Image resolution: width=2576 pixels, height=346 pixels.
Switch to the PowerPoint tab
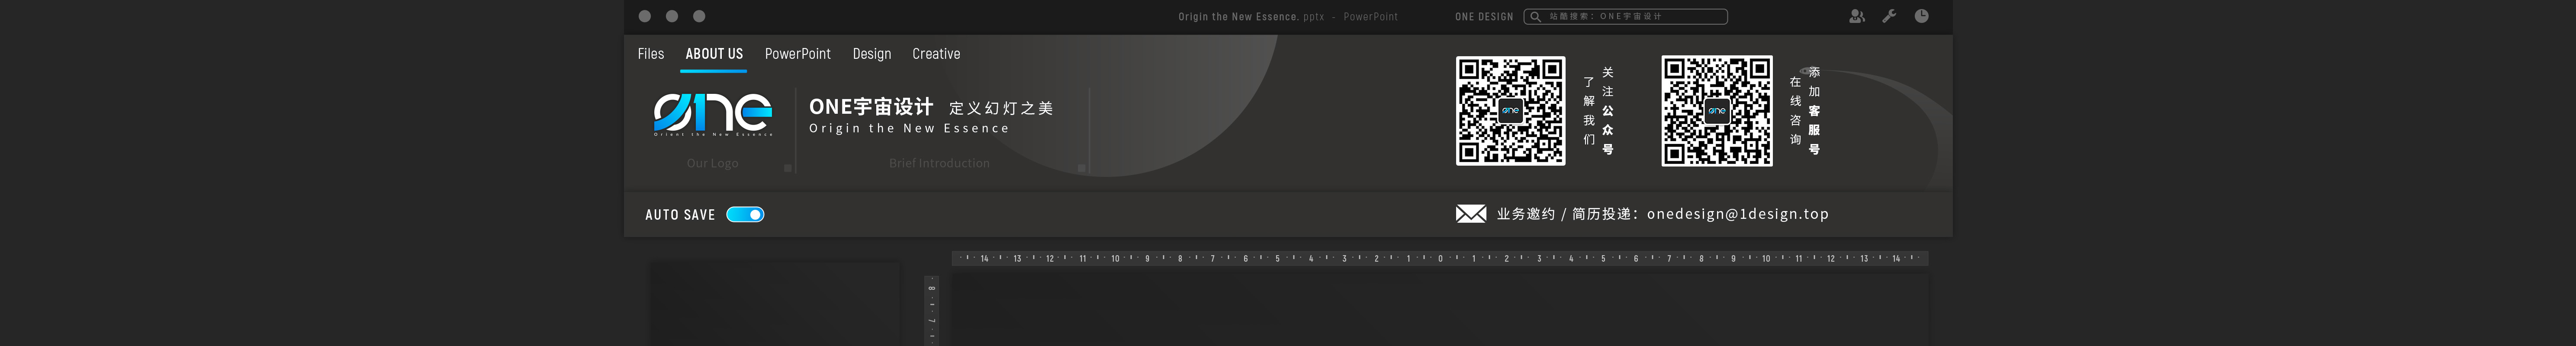tap(798, 54)
